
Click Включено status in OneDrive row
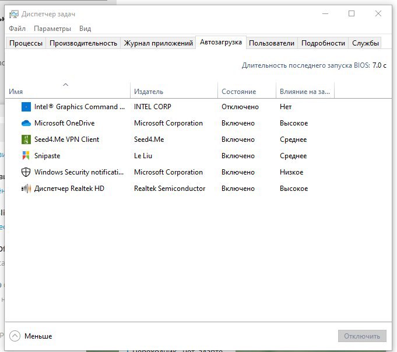click(238, 123)
